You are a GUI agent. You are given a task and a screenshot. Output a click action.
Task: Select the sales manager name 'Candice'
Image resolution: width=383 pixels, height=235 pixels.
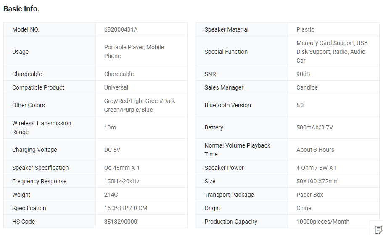307,87
